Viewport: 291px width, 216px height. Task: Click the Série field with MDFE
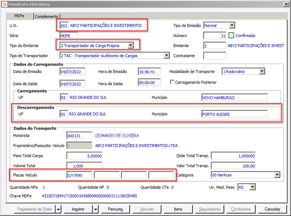point(69,36)
